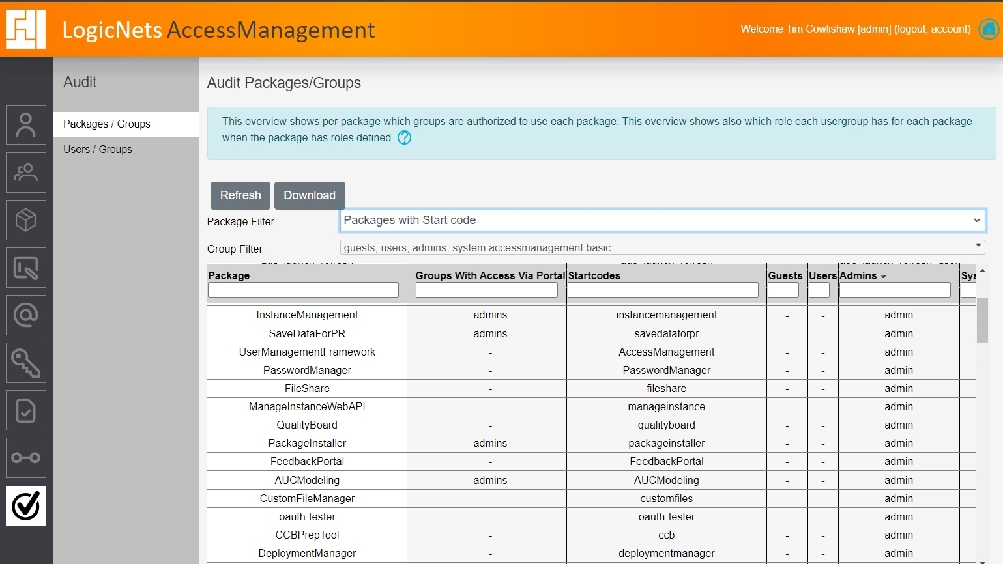
Task: Open the Packages box icon in sidebar
Action: pos(26,220)
